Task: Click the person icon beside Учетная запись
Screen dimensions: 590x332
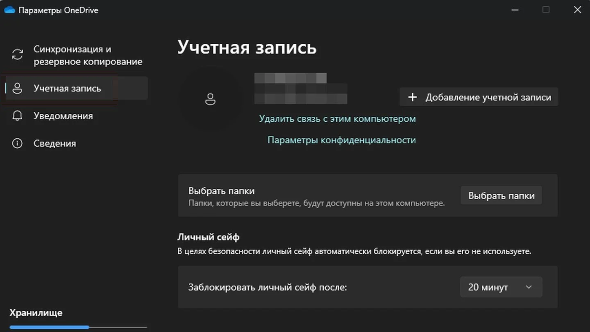Action: (x=17, y=88)
